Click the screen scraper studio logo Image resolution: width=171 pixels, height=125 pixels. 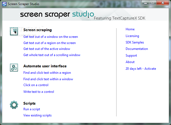pyautogui.click(x=57, y=14)
